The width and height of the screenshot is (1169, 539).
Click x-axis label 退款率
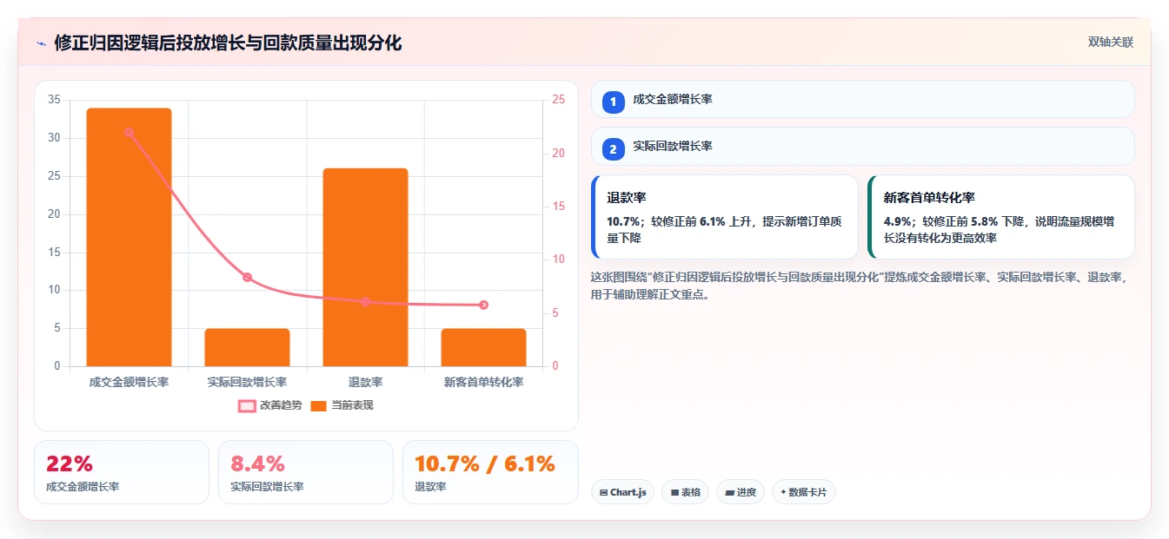tap(365, 382)
